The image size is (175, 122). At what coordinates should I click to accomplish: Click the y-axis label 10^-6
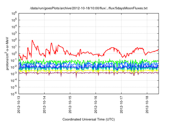tap(14, 94)
